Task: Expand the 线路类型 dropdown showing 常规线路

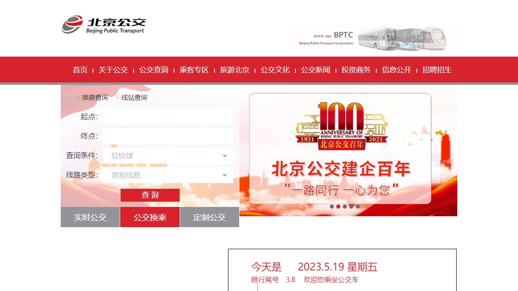Action: point(168,175)
